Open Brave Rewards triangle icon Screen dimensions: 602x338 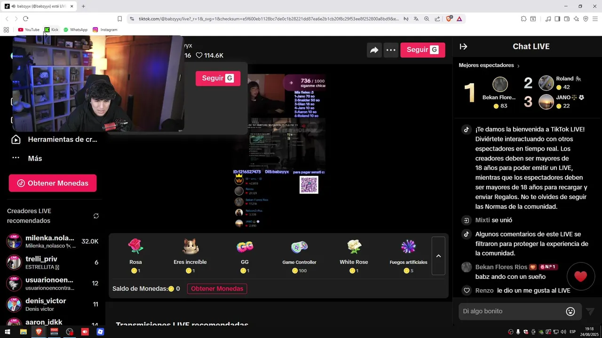[x=459, y=19]
